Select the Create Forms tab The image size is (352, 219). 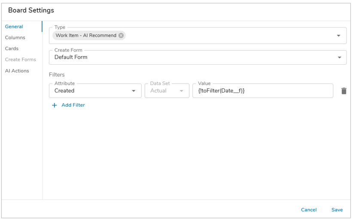pyautogui.click(x=21, y=60)
